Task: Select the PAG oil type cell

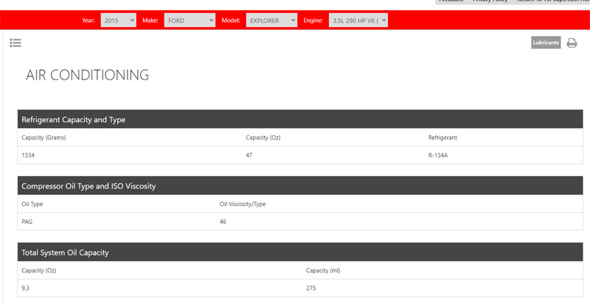Action: point(28,222)
